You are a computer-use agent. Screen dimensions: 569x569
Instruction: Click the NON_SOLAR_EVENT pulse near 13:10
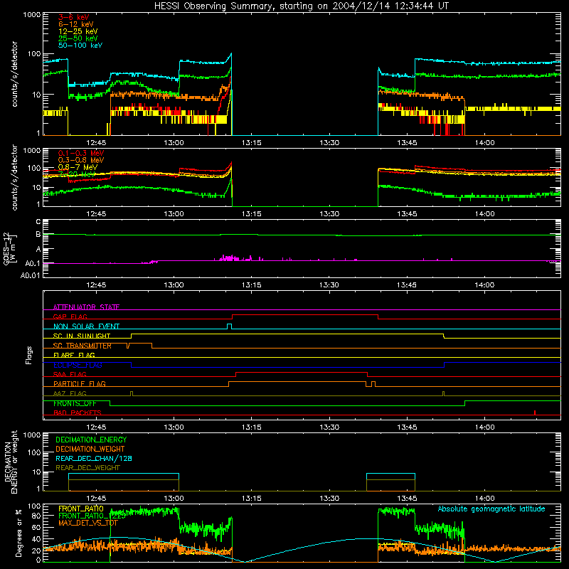point(229,326)
